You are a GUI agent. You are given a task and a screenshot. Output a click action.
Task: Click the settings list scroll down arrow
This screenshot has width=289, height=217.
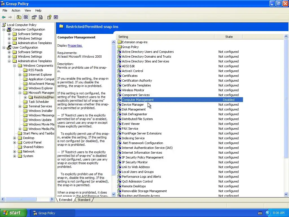pyautogui.click(x=286, y=194)
